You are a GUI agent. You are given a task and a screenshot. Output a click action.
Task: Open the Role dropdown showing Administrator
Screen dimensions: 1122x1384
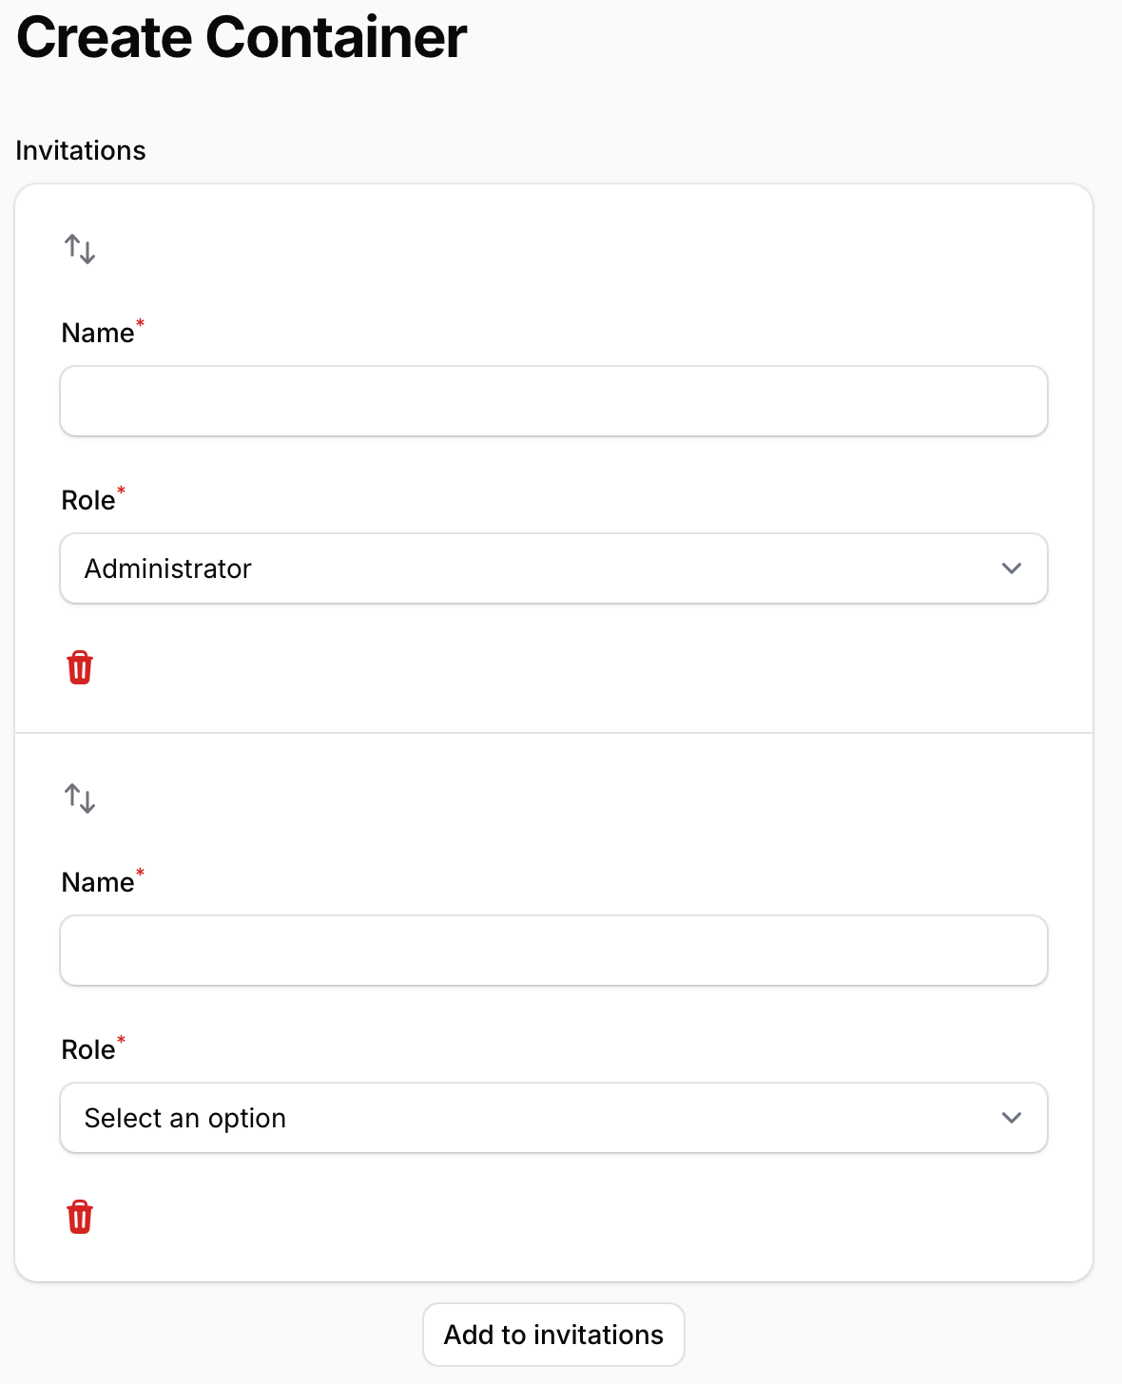(x=553, y=568)
